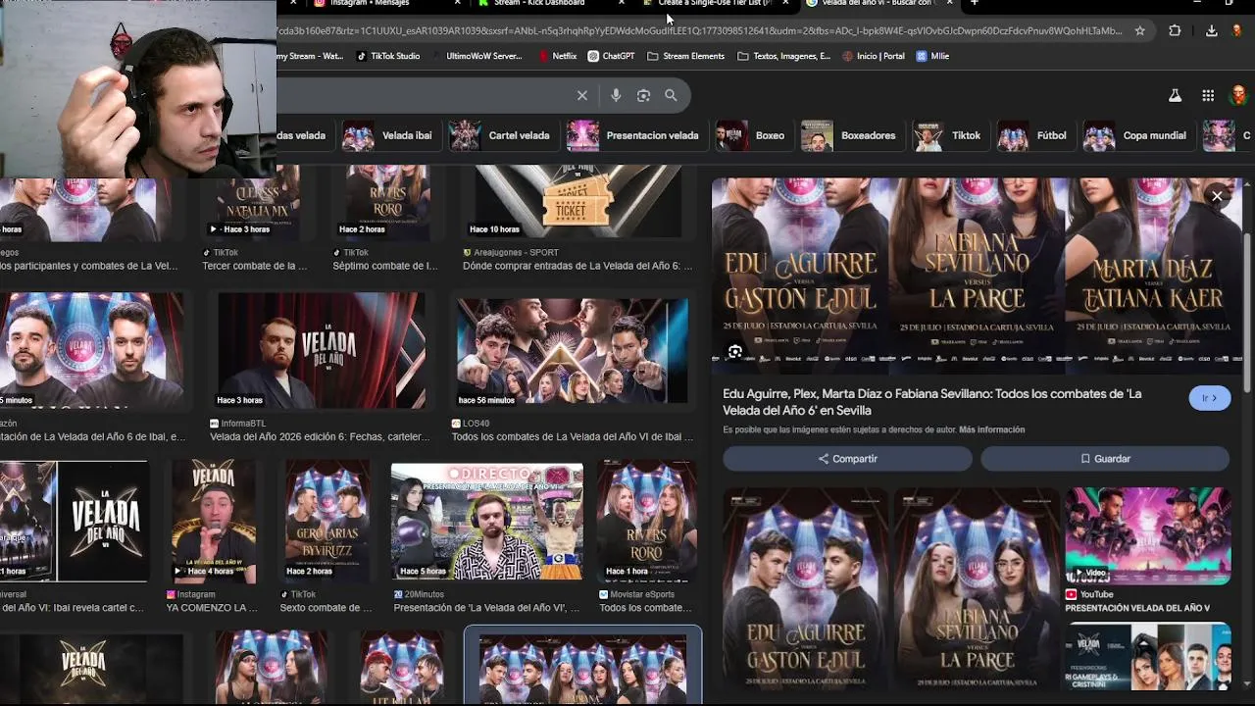Screen dimensions: 1255x706
Task: Close the image preview panel
Action: 1217,196
